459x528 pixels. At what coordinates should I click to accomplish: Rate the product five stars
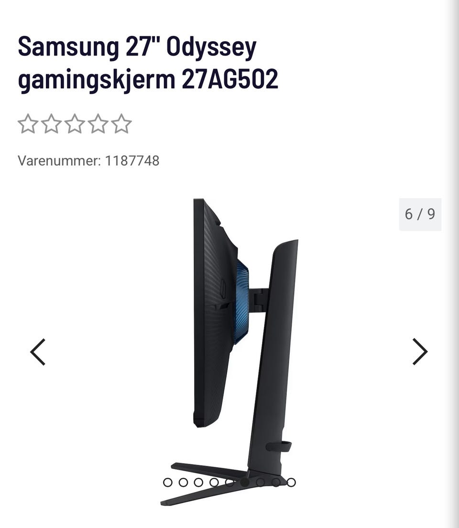(121, 123)
